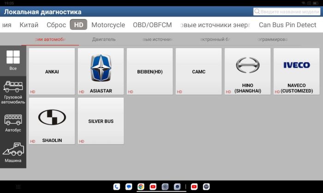Switch to the Китай tab
Screen dimensions: 323x193
point(29,25)
